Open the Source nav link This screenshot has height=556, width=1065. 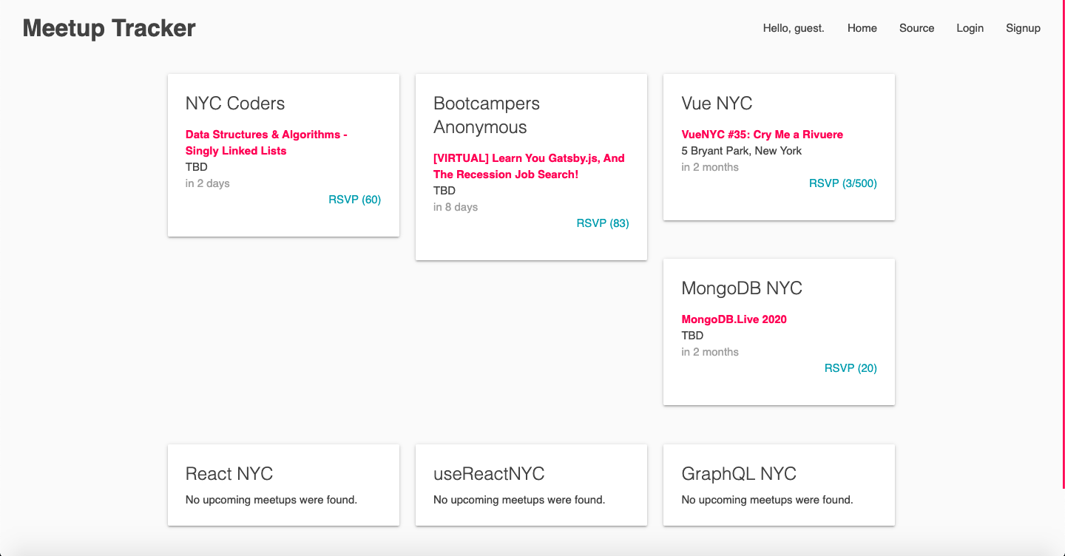tap(917, 28)
